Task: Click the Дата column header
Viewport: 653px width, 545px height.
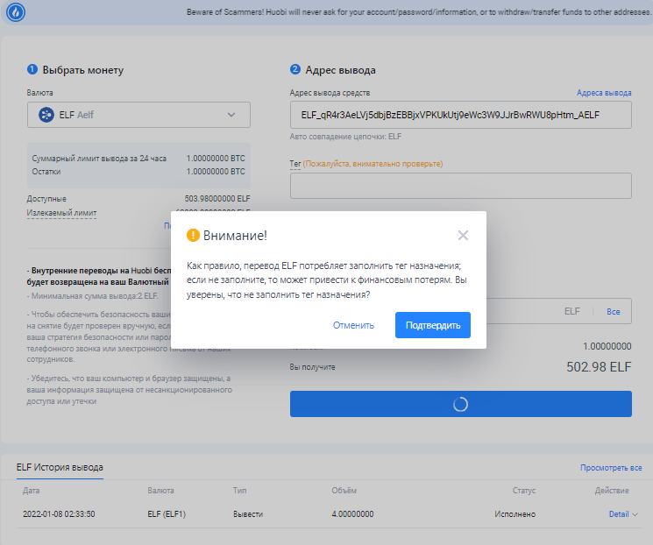Action: 32,491
